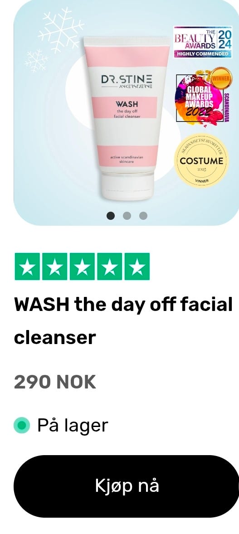Tap the gold Costume Vinner badge

(201, 160)
